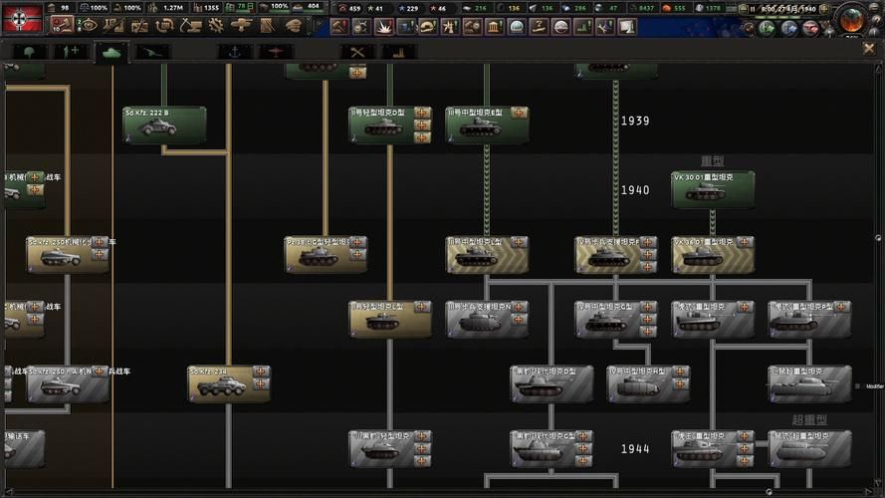Image resolution: width=885 pixels, height=498 pixels.
Task: Click the Modifier label on right edge
Action: point(874,386)
